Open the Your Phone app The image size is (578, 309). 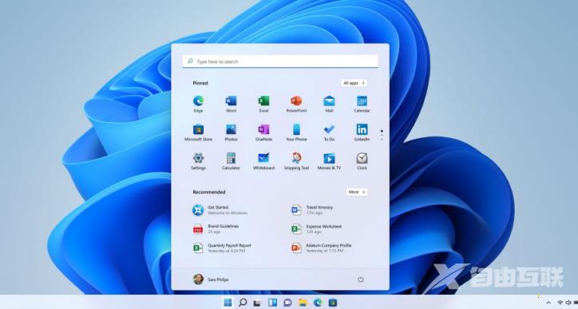coord(296,133)
